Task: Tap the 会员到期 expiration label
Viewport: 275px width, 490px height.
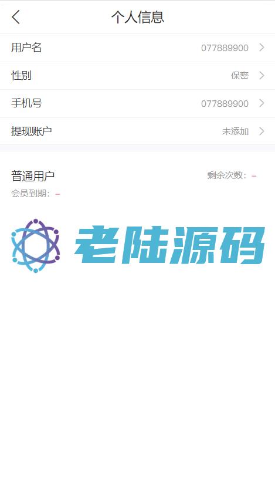Action: (x=31, y=194)
